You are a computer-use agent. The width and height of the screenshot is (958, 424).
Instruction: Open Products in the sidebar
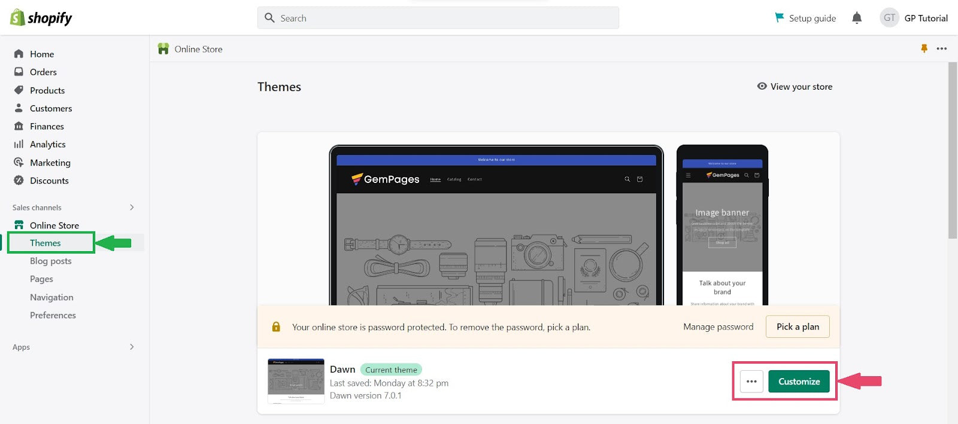[x=47, y=90]
